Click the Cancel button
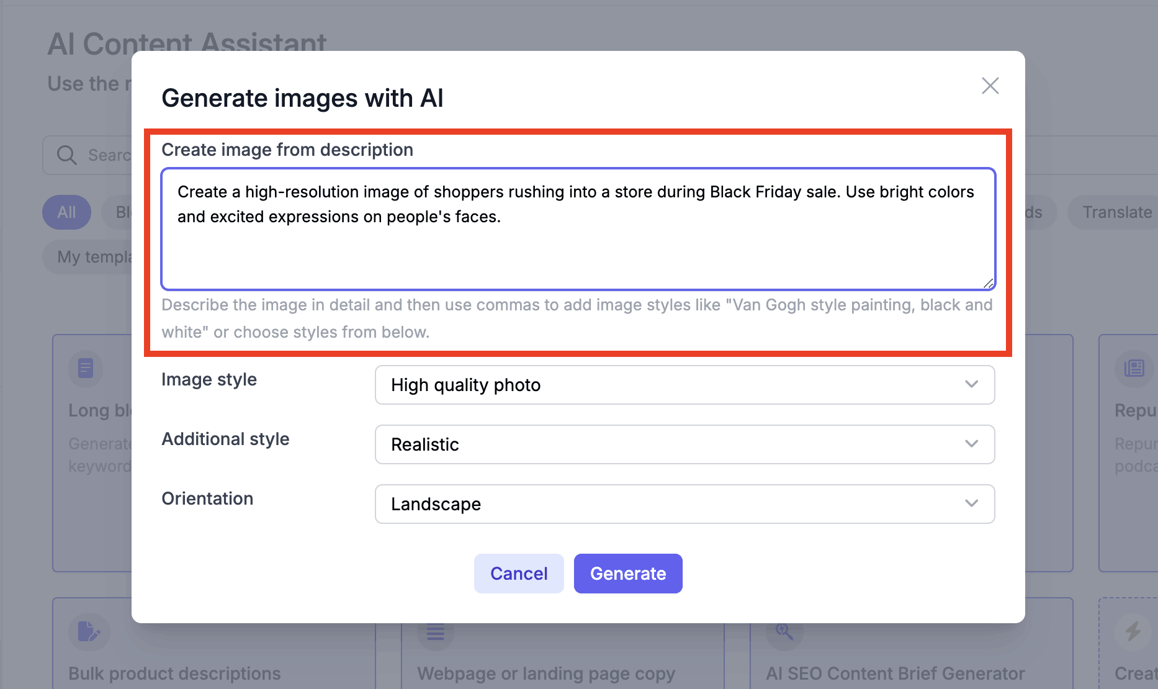This screenshot has height=689, width=1158. pyautogui.click(x=519, y=574)
